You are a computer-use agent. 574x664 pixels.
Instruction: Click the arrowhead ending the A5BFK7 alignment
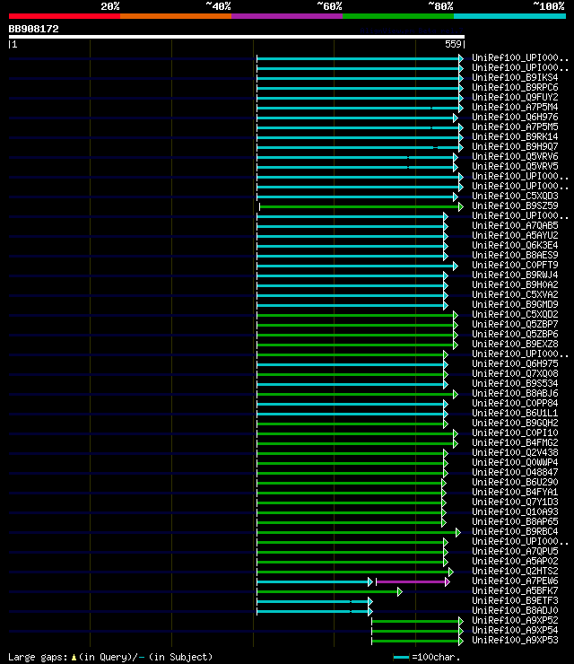coord(400,592)
